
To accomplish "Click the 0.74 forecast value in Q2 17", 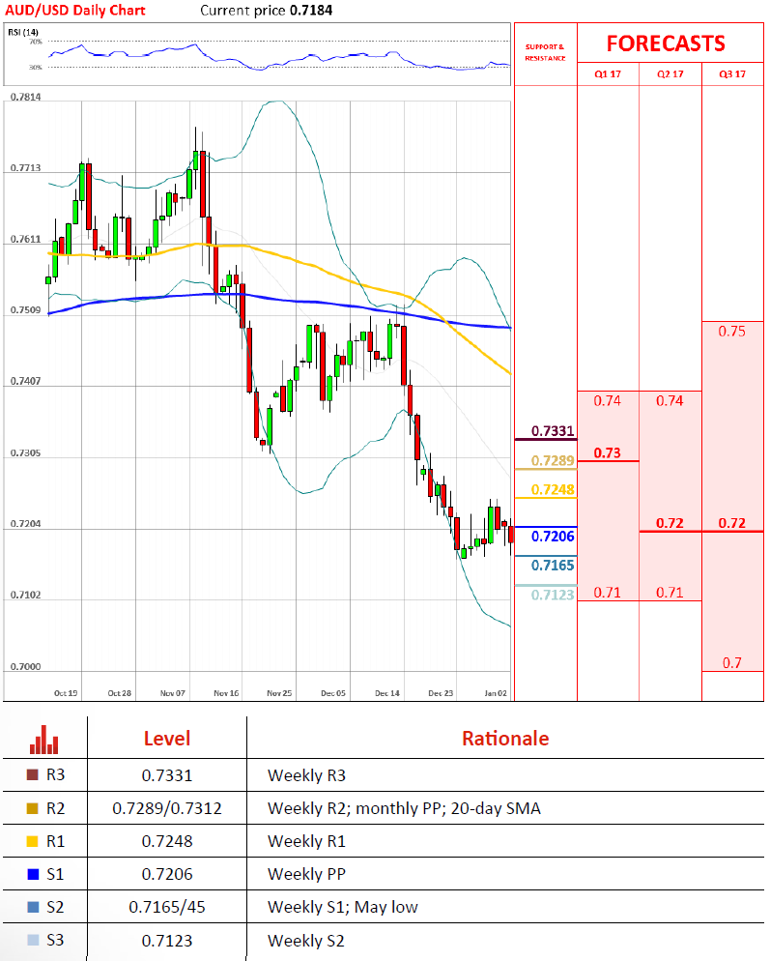I will coord(670,401).
